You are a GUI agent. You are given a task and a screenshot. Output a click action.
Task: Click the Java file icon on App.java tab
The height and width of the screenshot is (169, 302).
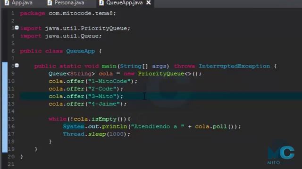(7, 3)
